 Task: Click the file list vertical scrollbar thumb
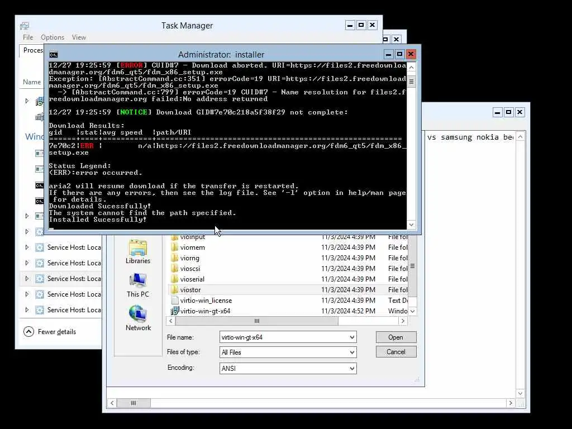click(x=413, y=266)
